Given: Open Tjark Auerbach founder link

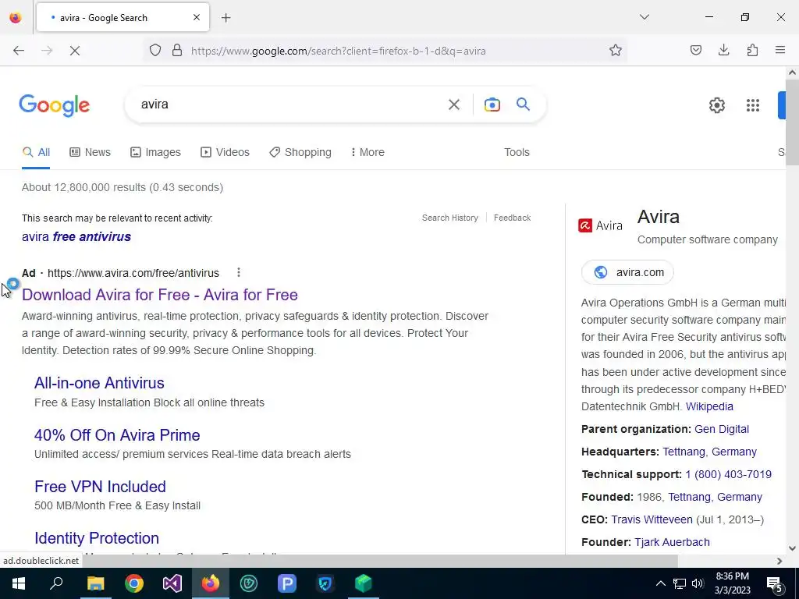Looking at the screenshot, I should (x=672, y=542).
